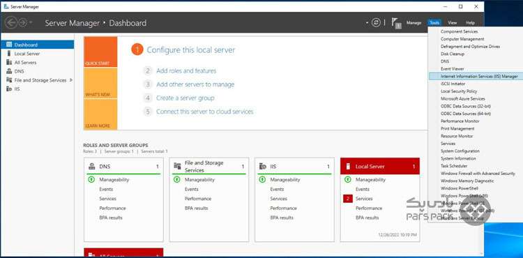Open the Help menu
Viewport: 523px width, 258px height.
click(x=470, y=23)
